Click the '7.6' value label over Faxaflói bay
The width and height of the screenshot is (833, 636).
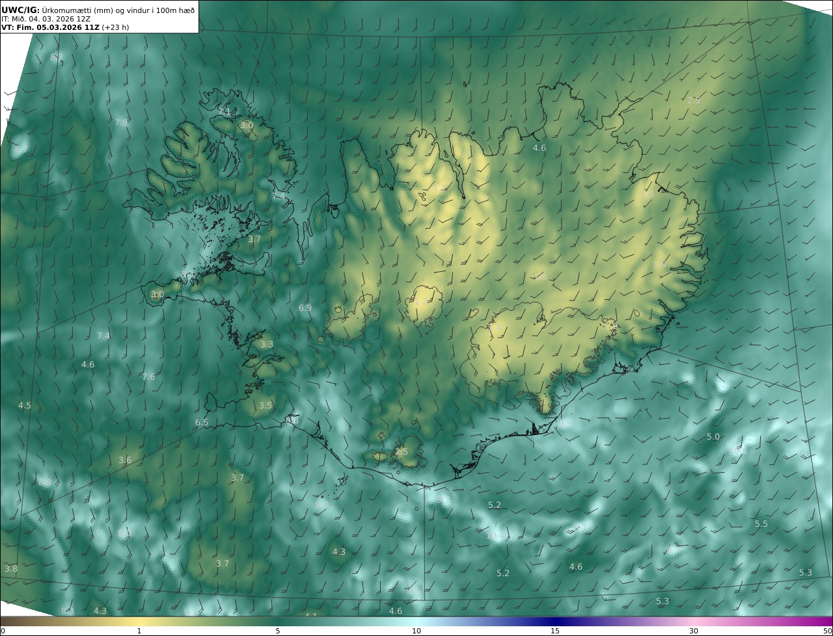click(148, 377)
